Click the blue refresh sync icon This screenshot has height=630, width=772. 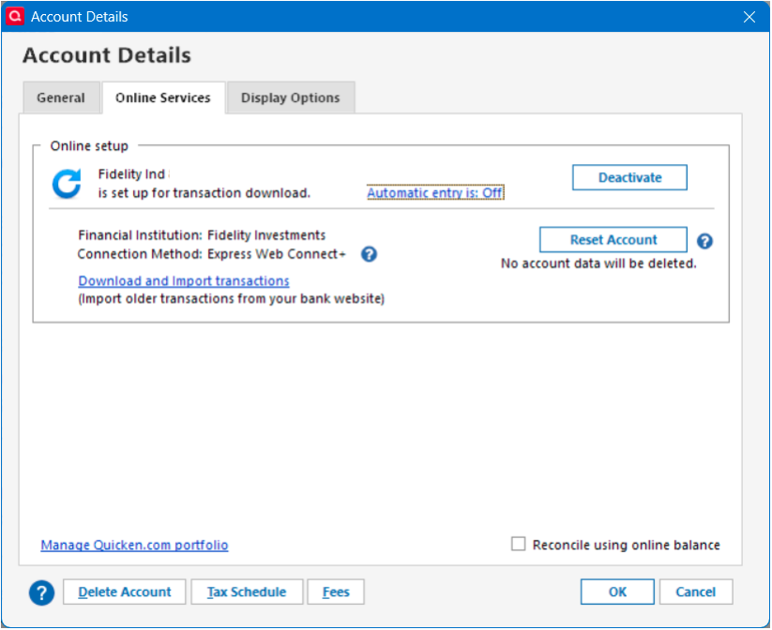pyautogui.click(x=67, y=184)
